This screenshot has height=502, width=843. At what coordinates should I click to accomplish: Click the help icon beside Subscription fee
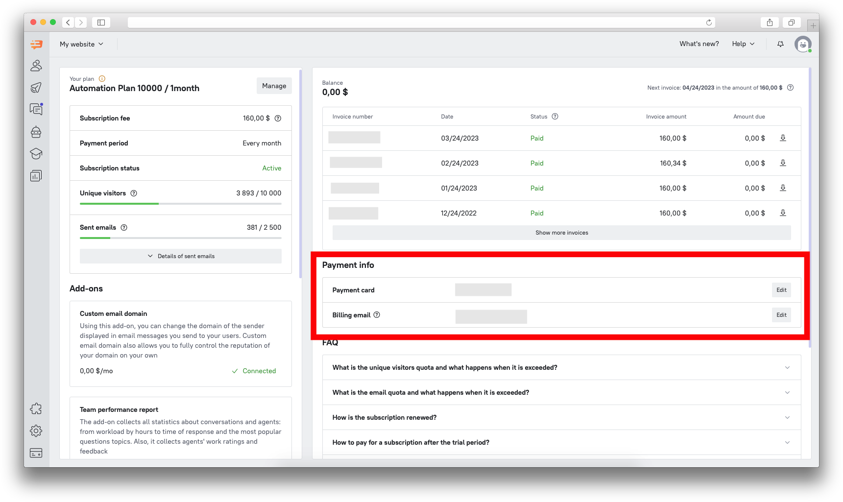278,118
